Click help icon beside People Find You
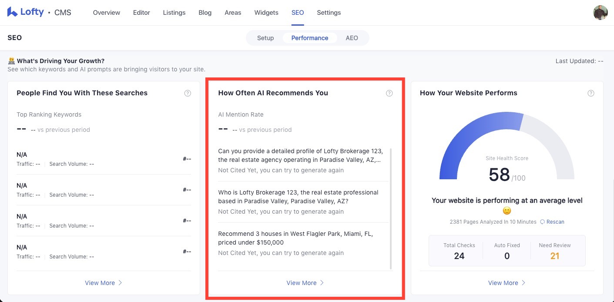Viewport: 614px width, 302px height. (188, 93)
